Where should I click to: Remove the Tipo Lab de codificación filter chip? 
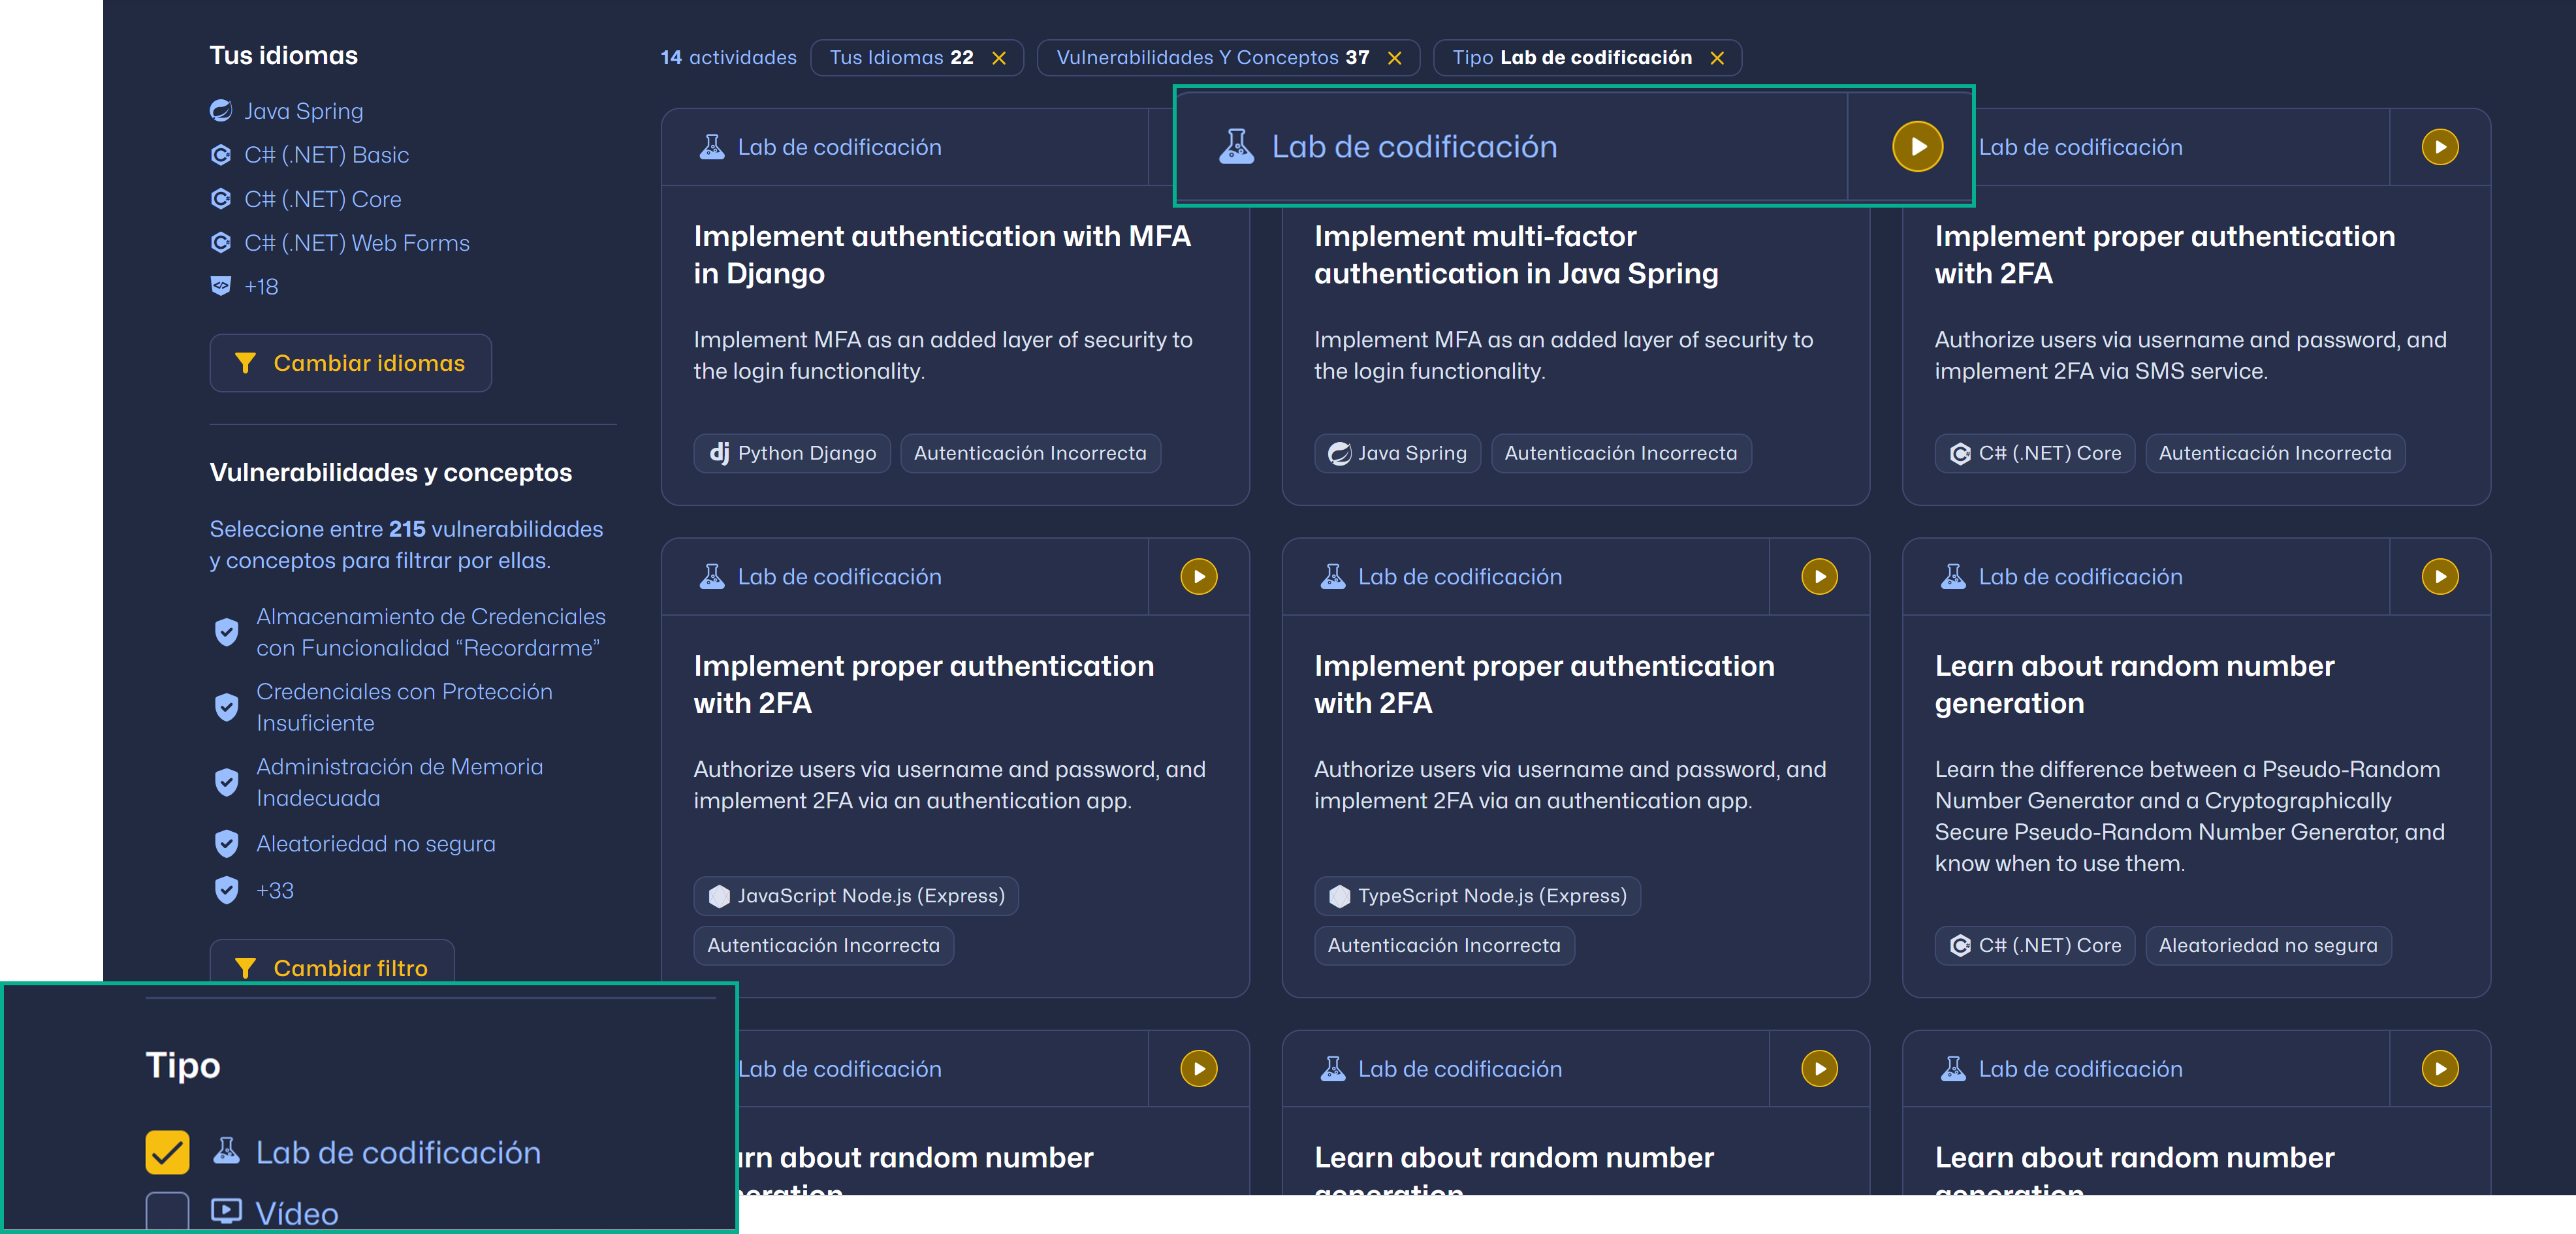(x=1717, y=58)
